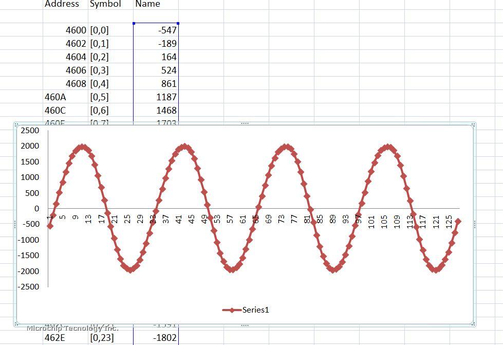
Task: Select the address cell 460C
Action: coord(66,111)
